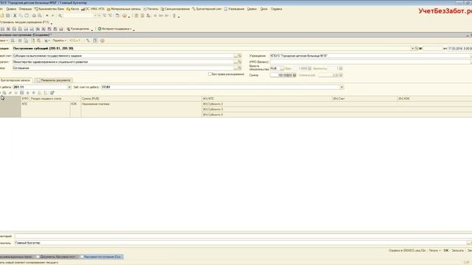Expand the 17.01 off-balance account dropdown
Image resolution: width=472 pixels, height=265 pixels.
coord(341,87)
